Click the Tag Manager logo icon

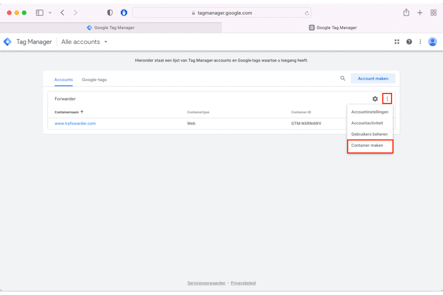pyautogui.click(x=7, y=42)
